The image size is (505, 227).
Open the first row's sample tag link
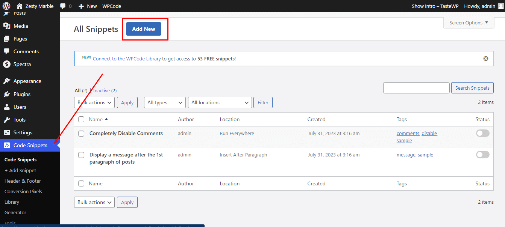pyautogui.click(x=404, y=140)
